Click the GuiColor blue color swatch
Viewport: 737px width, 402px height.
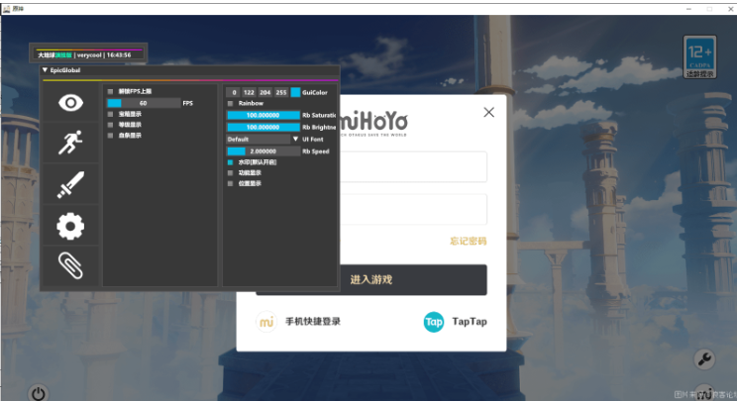[295, 91]
